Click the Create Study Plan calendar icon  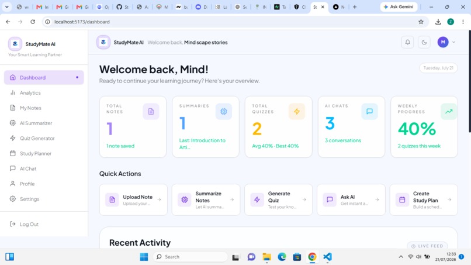pyautogui.click(x=402, y=199)
